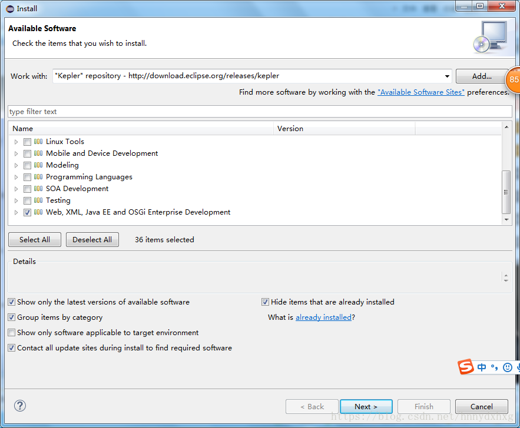Click the type filter text field

(x=260, y=112)
